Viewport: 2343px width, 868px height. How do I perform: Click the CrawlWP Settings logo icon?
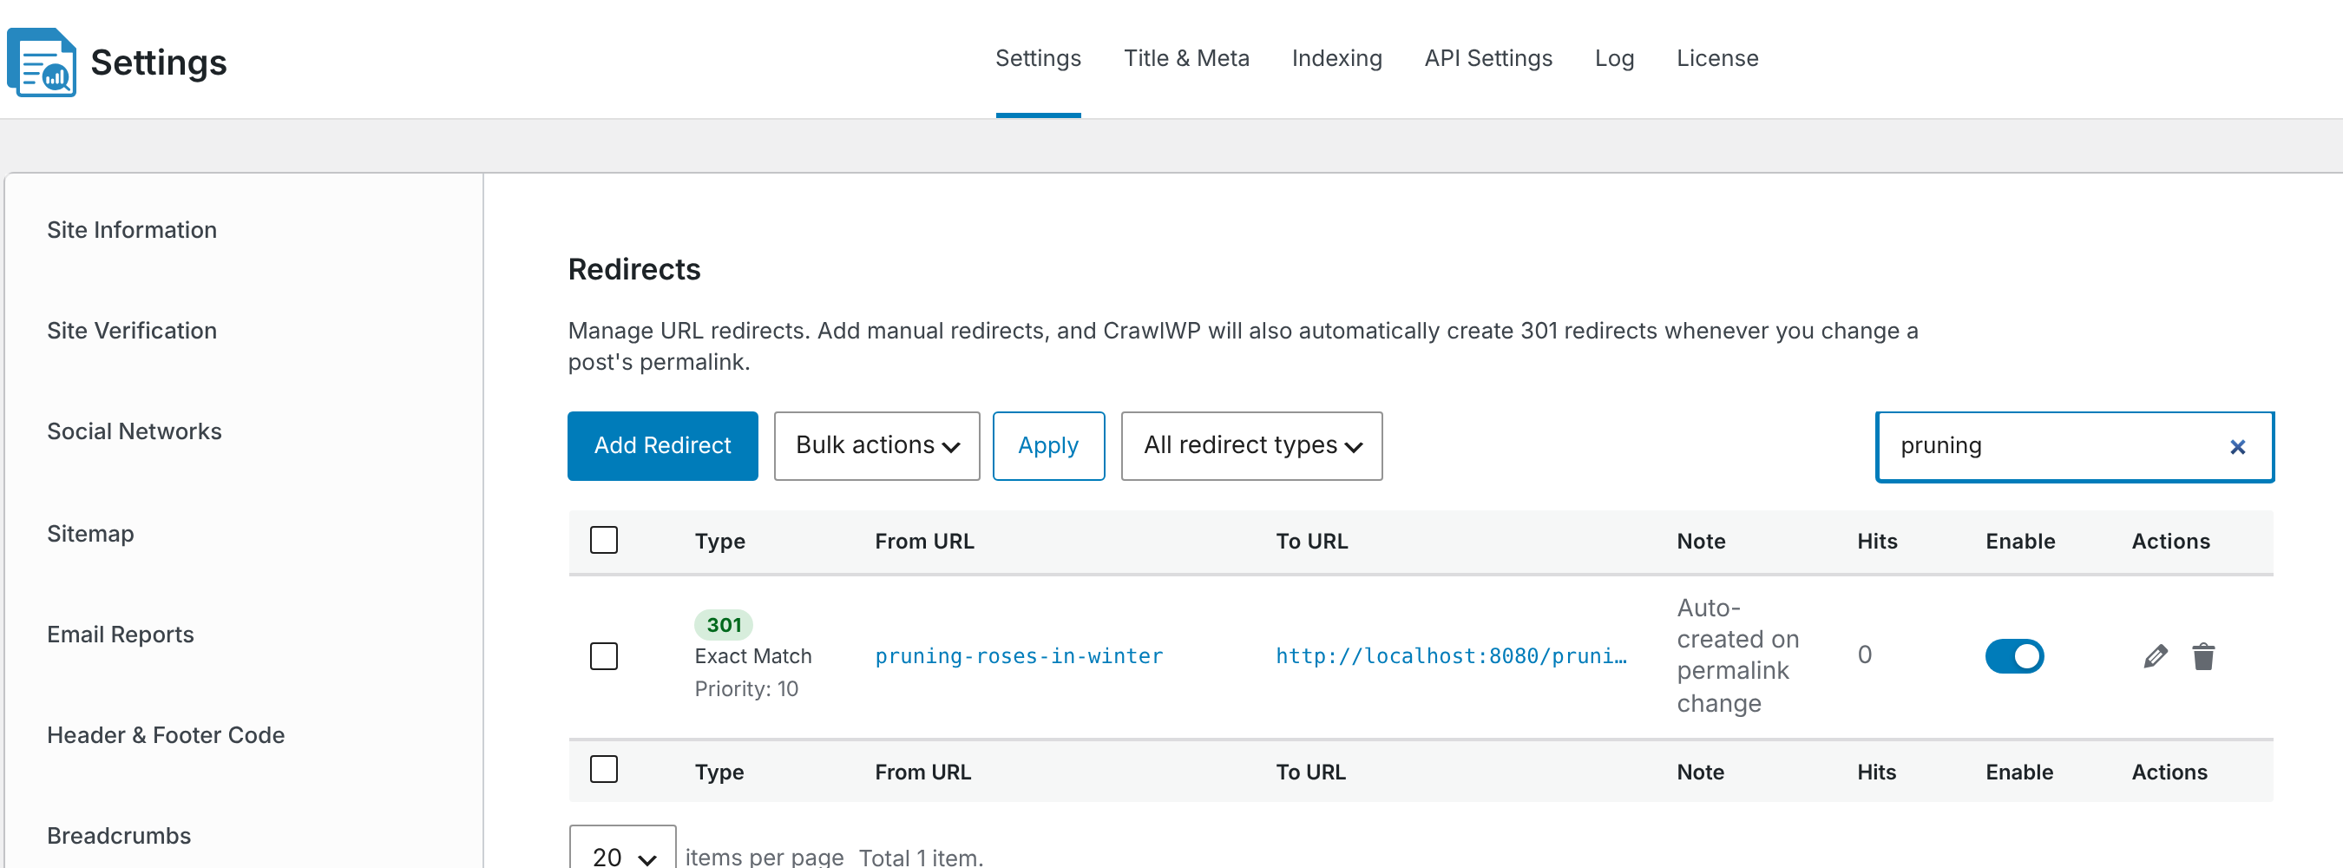click(41, 62)
